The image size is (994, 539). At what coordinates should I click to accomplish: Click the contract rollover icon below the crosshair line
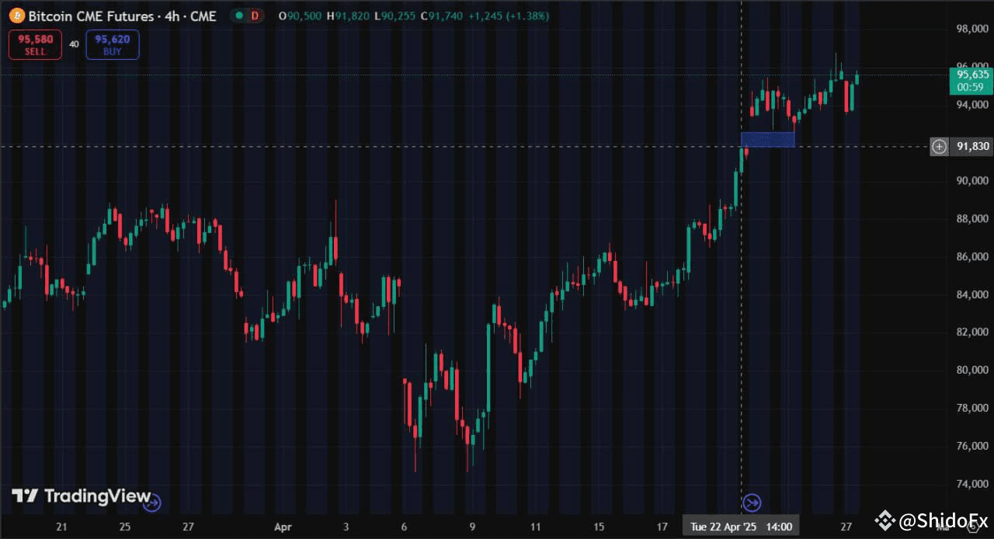(752, 503)
